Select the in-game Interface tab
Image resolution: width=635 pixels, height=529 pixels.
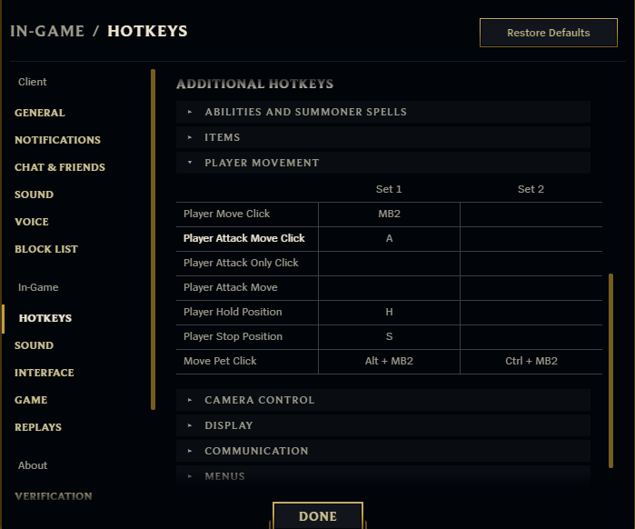pyautogui.click(x=45, y=373)
